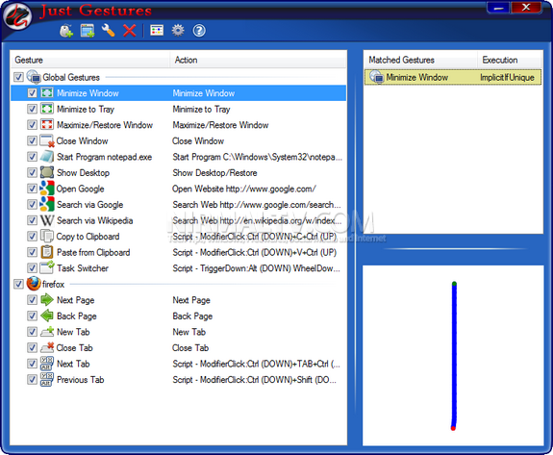Open the gear settings icon
This screenshot has height=455, width=553.
(178, 31)
